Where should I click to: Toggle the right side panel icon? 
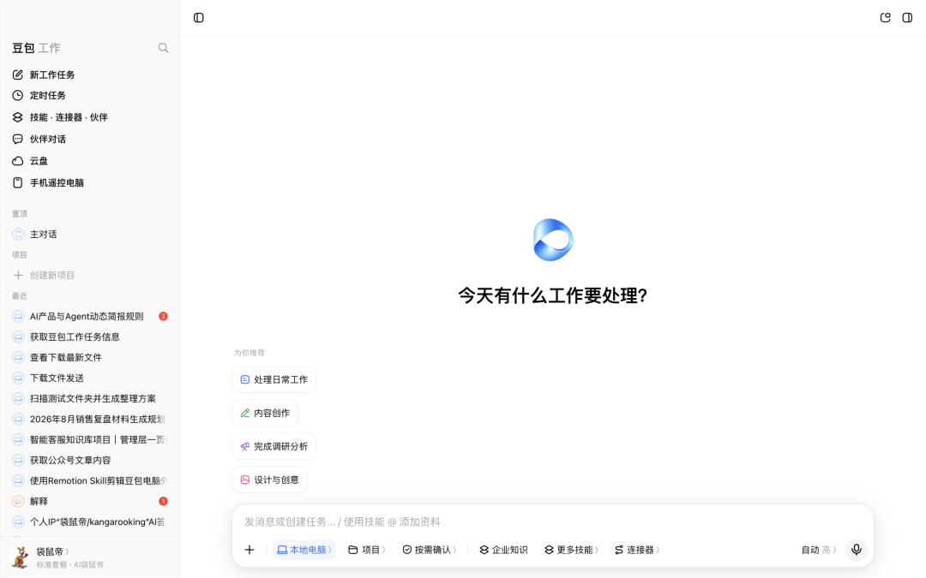click(x=907, y=18)
